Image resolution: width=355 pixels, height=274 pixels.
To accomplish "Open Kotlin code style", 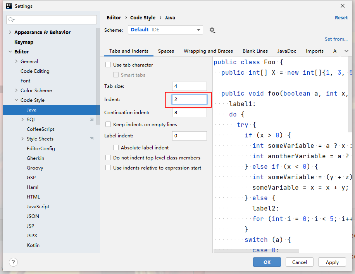I will coord(33,245).
